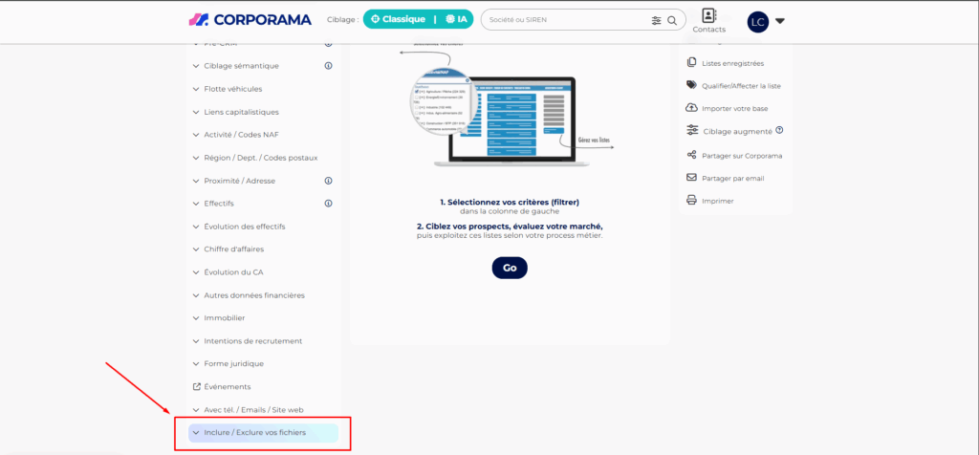979x455 pixels.
Task: Click the Listes enregistrées copy icon
Action: [x=691, y=63]
